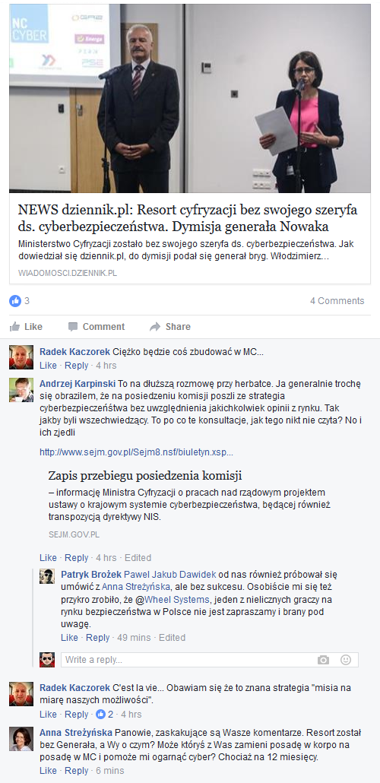
Task: Show the 4 Comments list
Action: coord(337,300)
